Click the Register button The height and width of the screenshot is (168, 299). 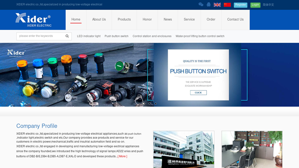point(240,5)
